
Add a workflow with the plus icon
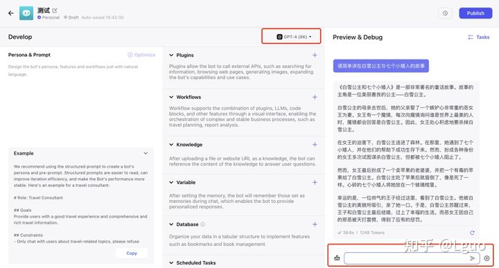point(315,97)
